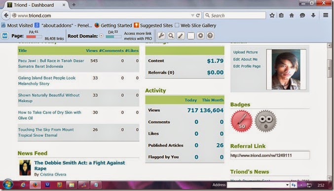Bookmark this page with the star icon
Screen dimensions: 334x191
click(x=272, y=15)
